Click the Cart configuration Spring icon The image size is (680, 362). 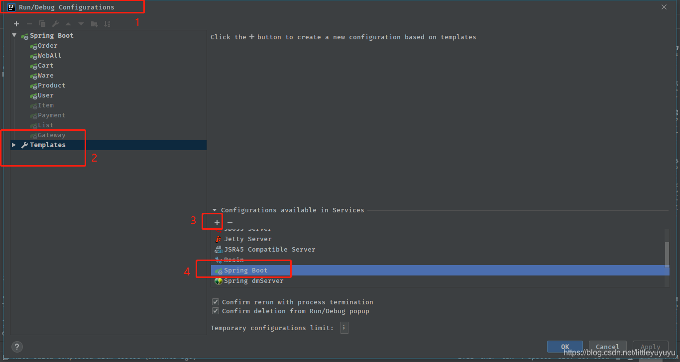pyautogui.click(x=33, y=66)
